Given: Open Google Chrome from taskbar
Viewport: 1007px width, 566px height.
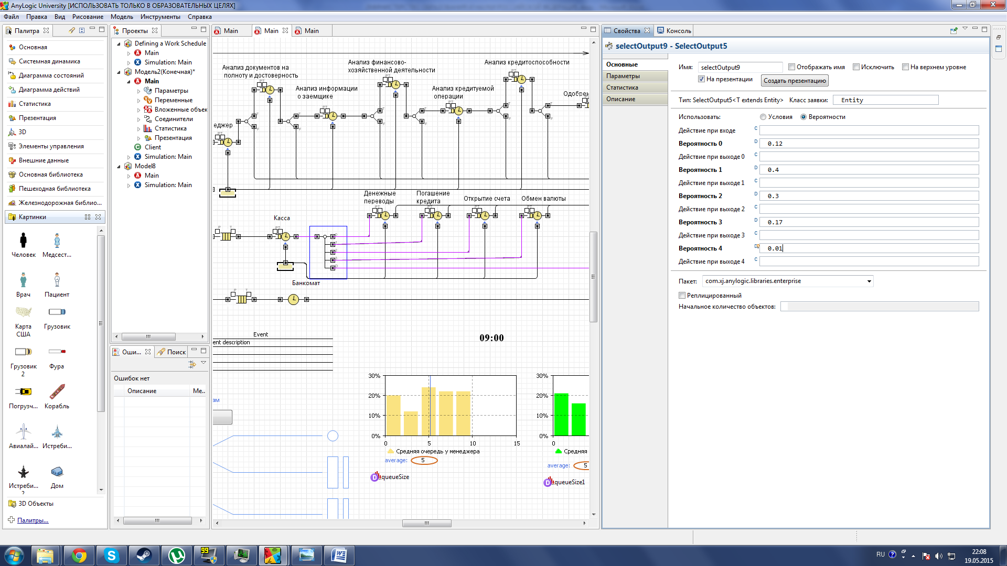Looking at the screenshot, I should 79,556.
